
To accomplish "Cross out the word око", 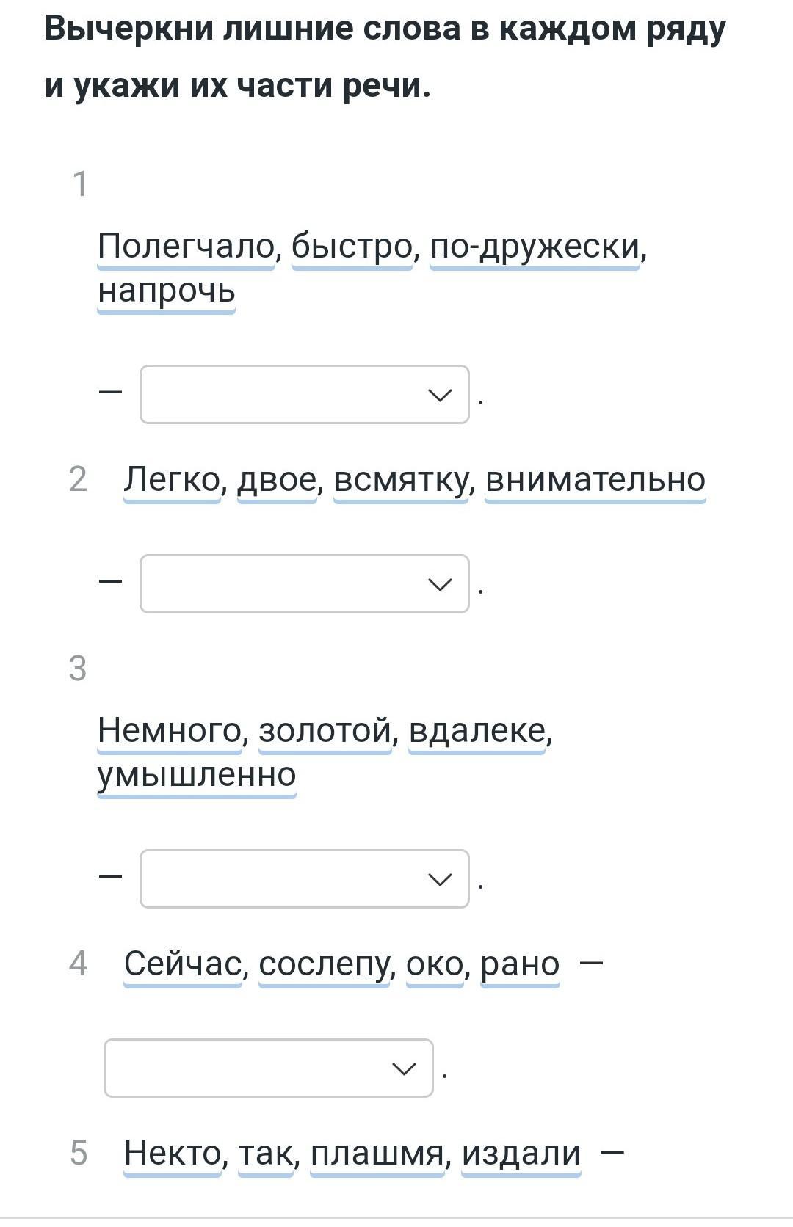I will point(435,964).
